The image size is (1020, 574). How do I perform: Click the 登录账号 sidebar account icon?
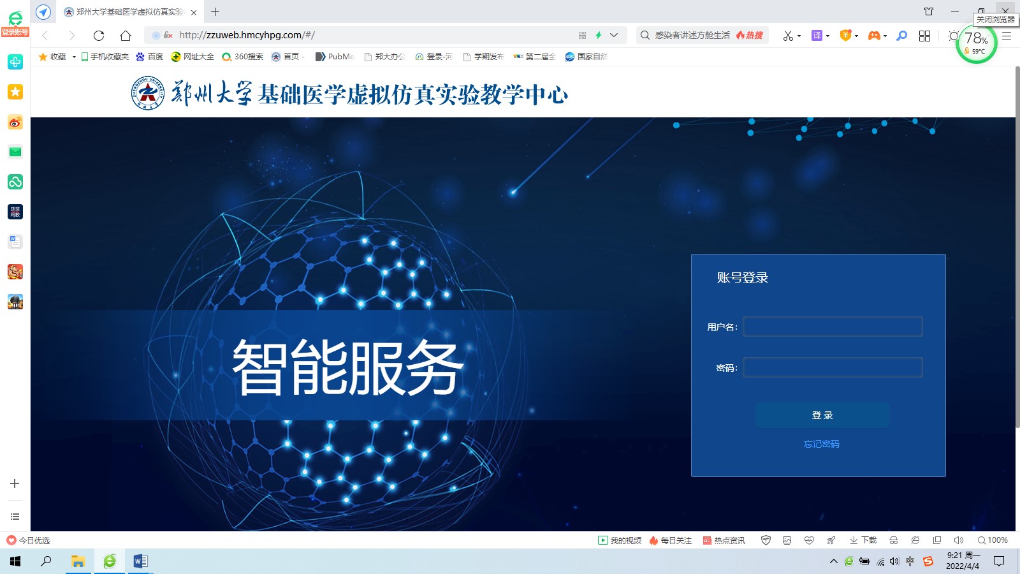tap(15, 24)
